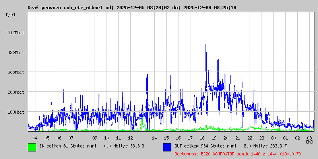Click the '15' hour axis label

coord(166,138)
